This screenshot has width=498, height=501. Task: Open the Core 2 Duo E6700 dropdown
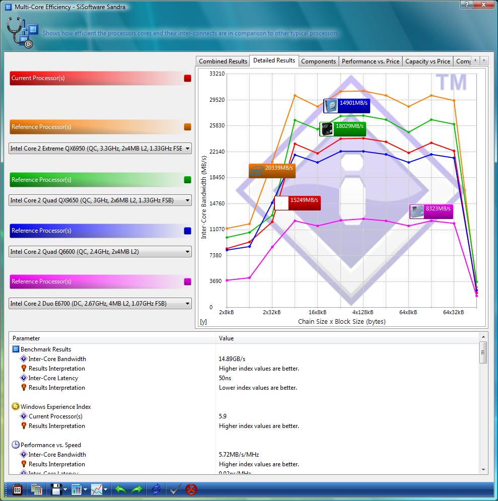100,303
